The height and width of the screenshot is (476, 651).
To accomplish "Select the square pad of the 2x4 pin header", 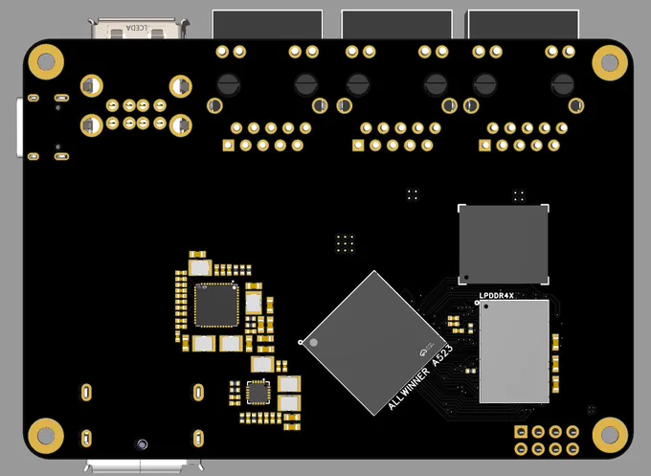I will pyautogui.click(x=521, y=432).
